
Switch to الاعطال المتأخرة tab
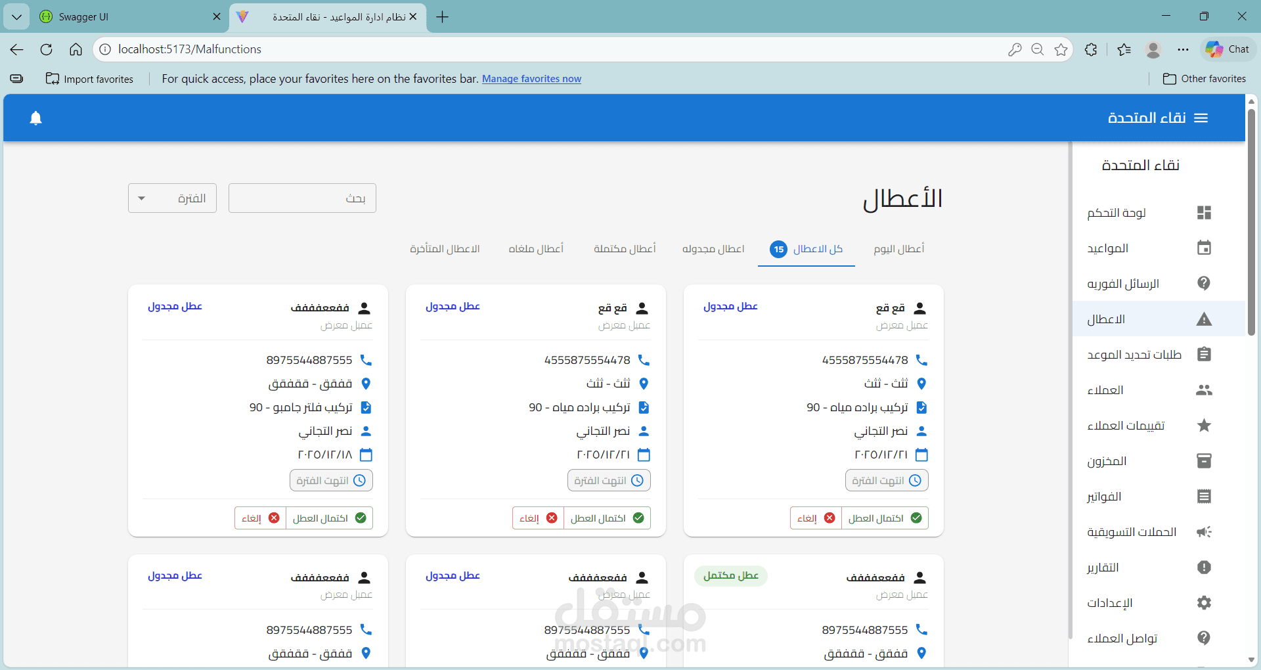point(445,249)
